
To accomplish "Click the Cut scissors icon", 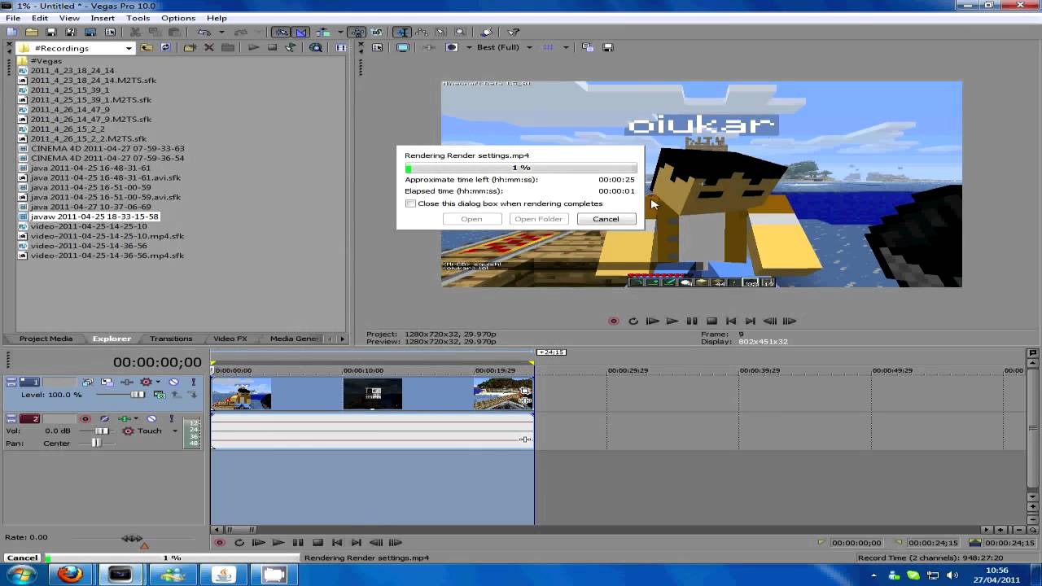I will 135,32.
